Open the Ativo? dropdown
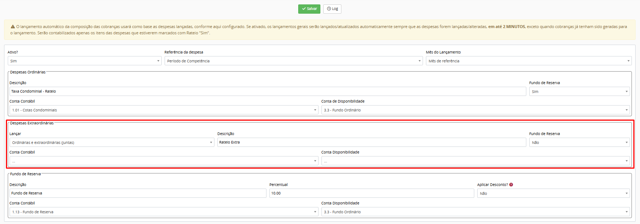 [x=84, y=61]
